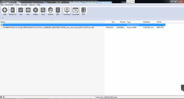
Task: Select the COMBINATION_FAC tar.md5 file
Action: coord(48,27)
